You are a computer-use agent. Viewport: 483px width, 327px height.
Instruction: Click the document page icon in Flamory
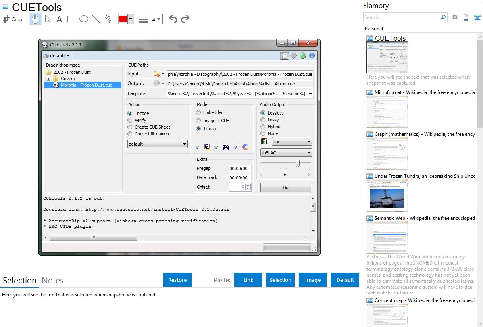(466, 17)
